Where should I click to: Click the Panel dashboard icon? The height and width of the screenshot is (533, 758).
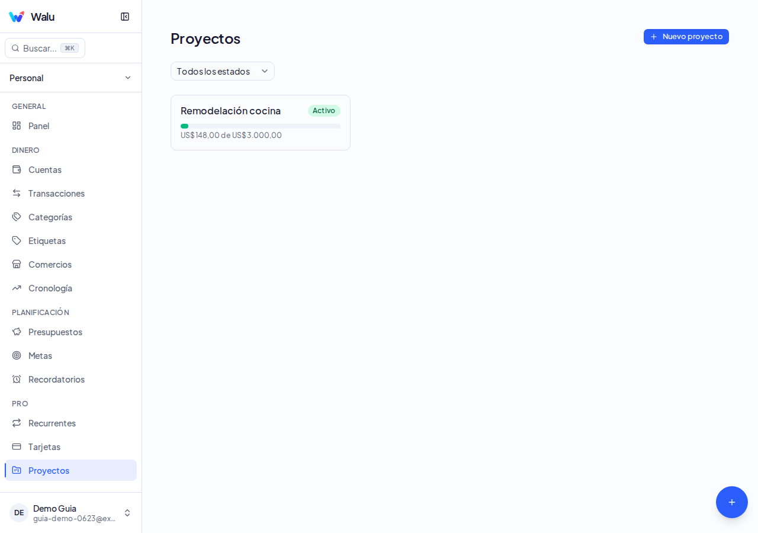17,126
